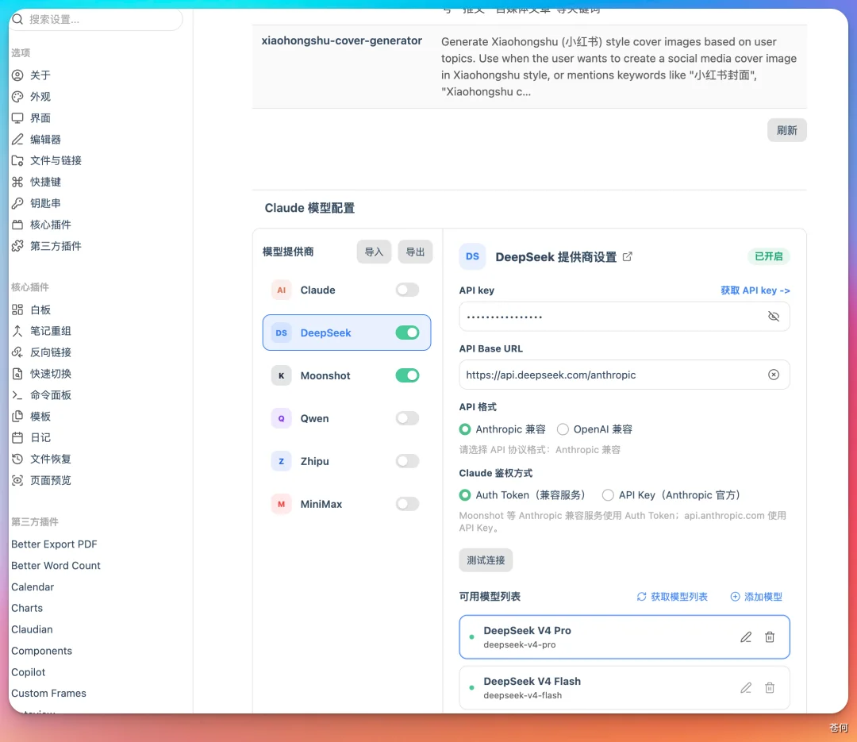857x742 pixels.
Task: Clear the API Base URL field
Action: tap(774, 375)
